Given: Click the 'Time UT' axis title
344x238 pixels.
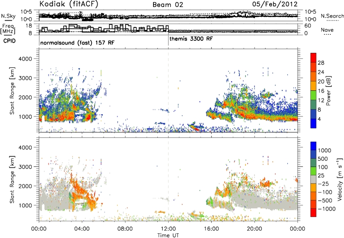Looking at the screenshot, I should point(168,235).
